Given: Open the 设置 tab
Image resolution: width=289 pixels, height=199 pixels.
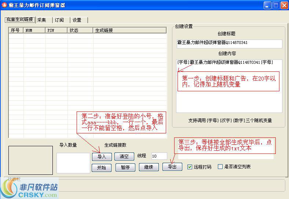Looking at the screenshot, I should pyautogui.click(x=79, y=20).
